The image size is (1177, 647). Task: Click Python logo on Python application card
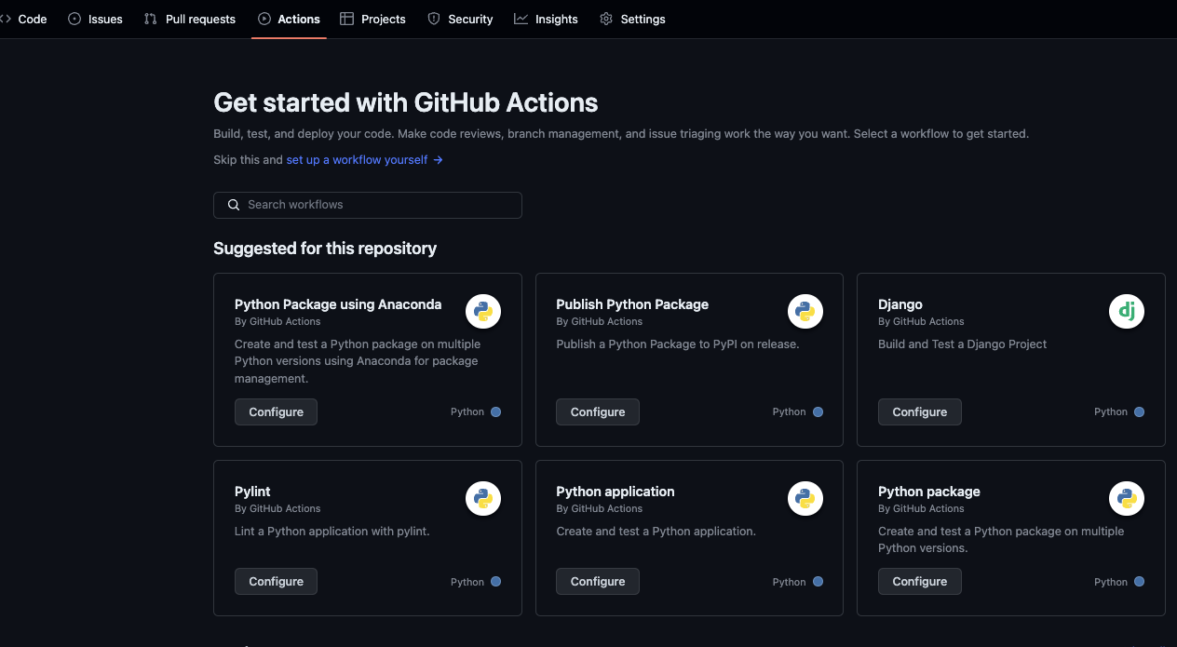click(x=805, y=499)
